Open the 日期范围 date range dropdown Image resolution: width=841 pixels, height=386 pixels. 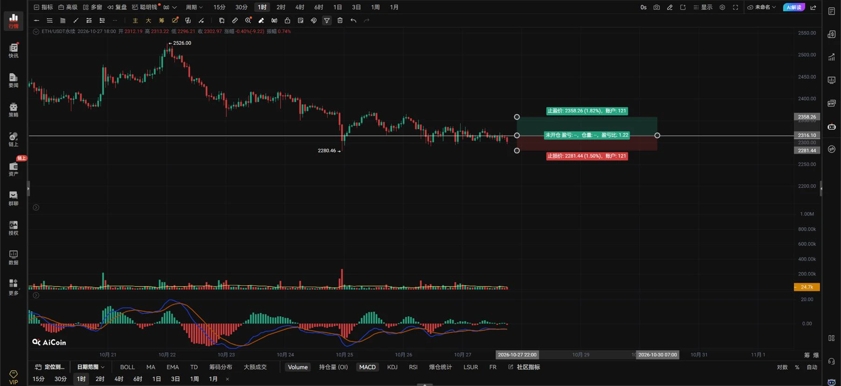[91, 367]
